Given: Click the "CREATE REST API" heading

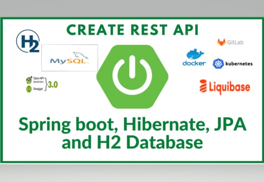Looking at the screenshot, I should click(x=132, y=30).
